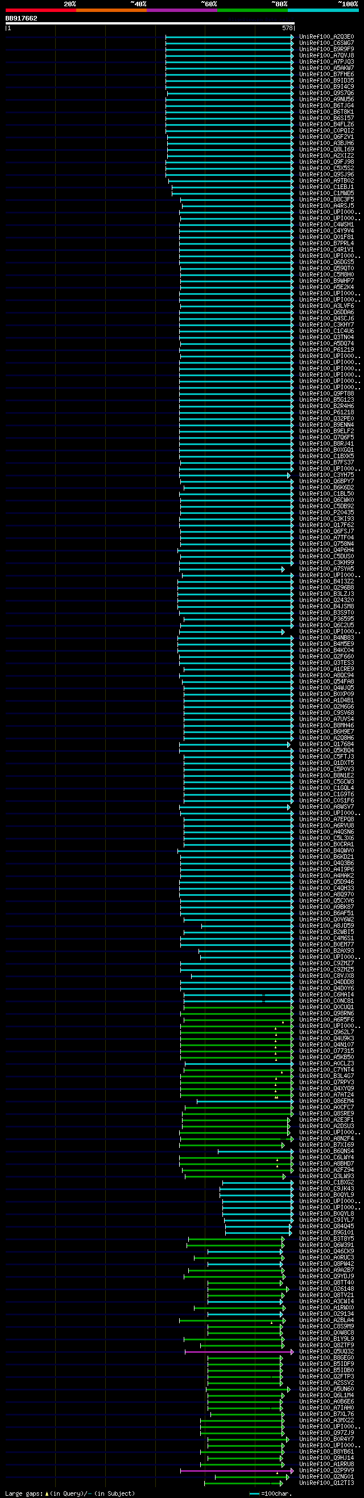The image size is (364, 1498).
Task: Select the UniRef100_Q98RN6 label
Action: 326,1014
